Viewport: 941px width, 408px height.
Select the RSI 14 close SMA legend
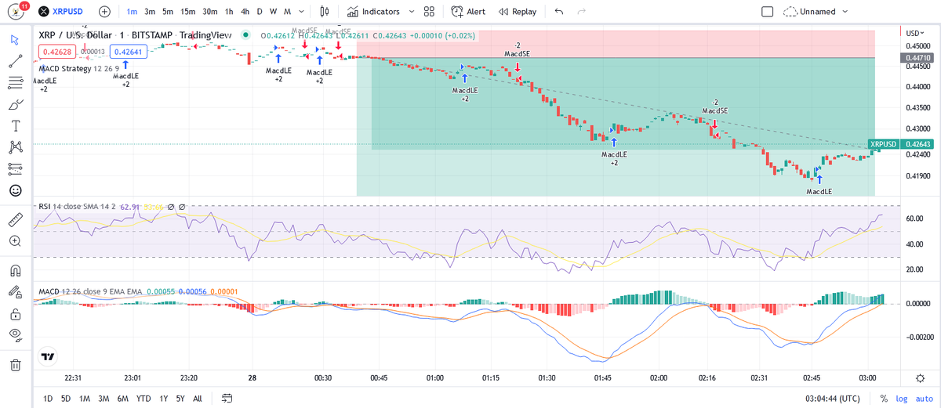77,207
